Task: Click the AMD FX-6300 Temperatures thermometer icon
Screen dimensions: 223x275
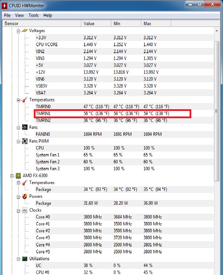Action: tap(25, 183)
